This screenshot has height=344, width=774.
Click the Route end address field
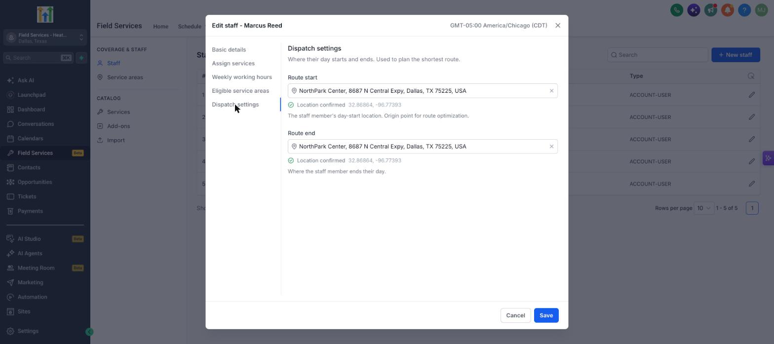pyautogui.click(x=423, y=147)
